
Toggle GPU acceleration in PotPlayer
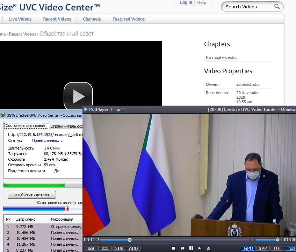pyautogui.click(x=248, y=249)
